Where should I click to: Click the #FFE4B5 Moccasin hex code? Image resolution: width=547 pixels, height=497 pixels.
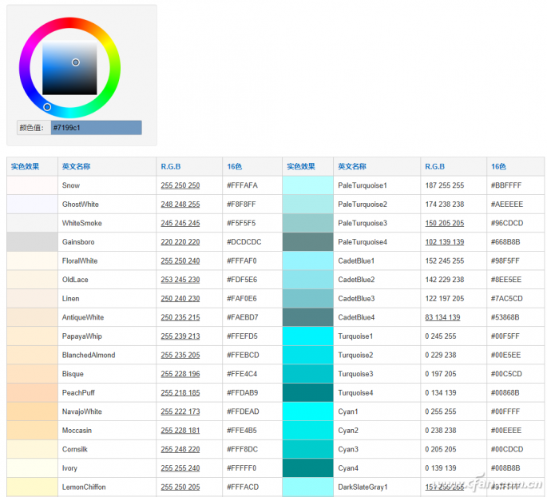click(x=243, y=431)
